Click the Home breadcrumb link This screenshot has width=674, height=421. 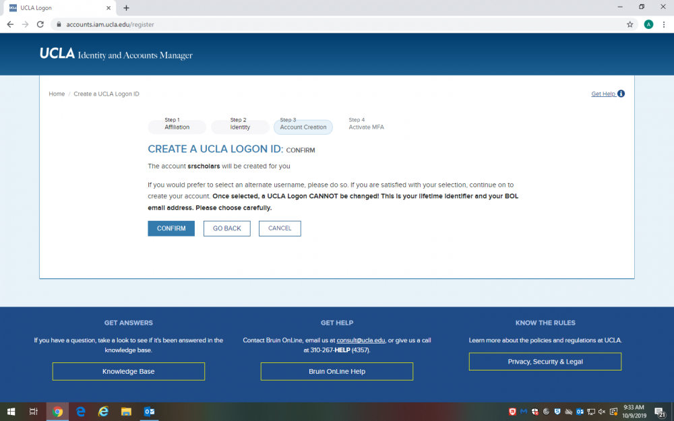point(57,94)
